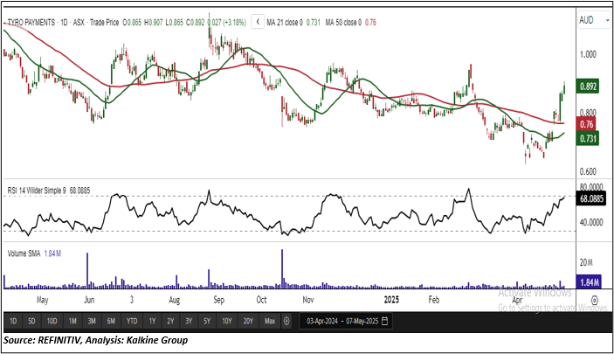
Task: Click the 40.0000 RSI axis label
Action: point(591,222)
